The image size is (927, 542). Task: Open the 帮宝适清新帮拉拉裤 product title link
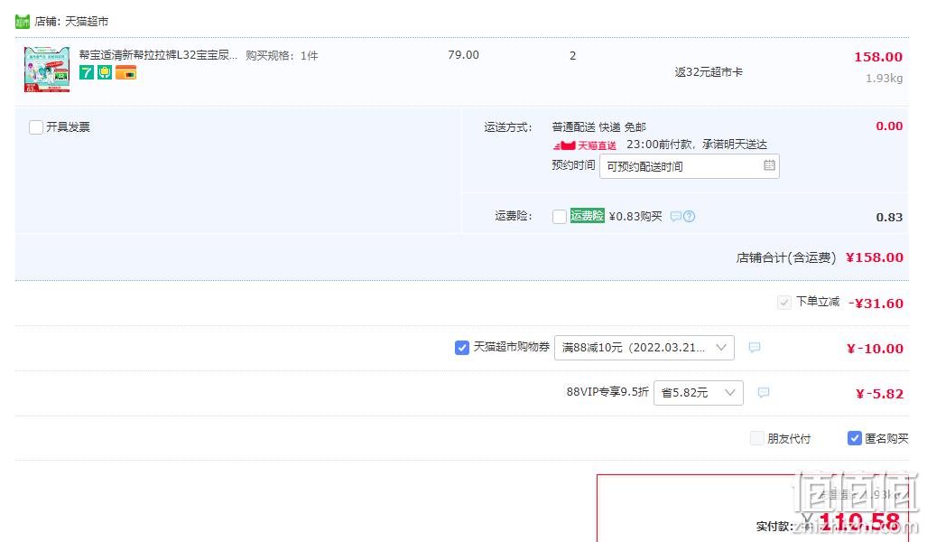point(159,55)
